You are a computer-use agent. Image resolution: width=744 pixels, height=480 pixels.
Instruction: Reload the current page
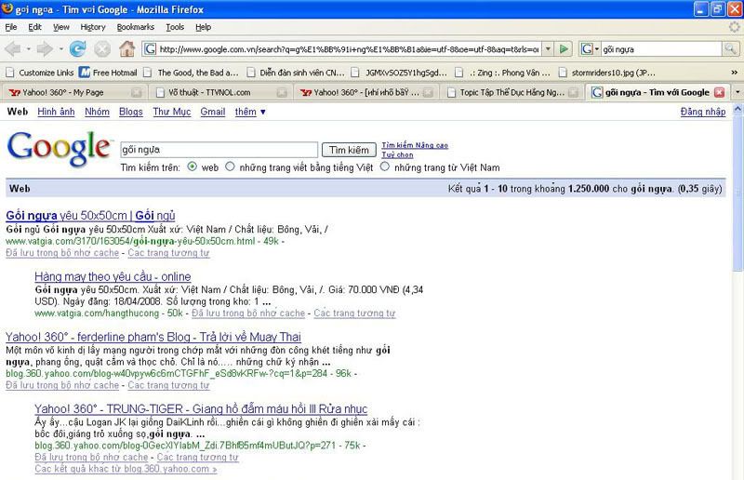78,49
